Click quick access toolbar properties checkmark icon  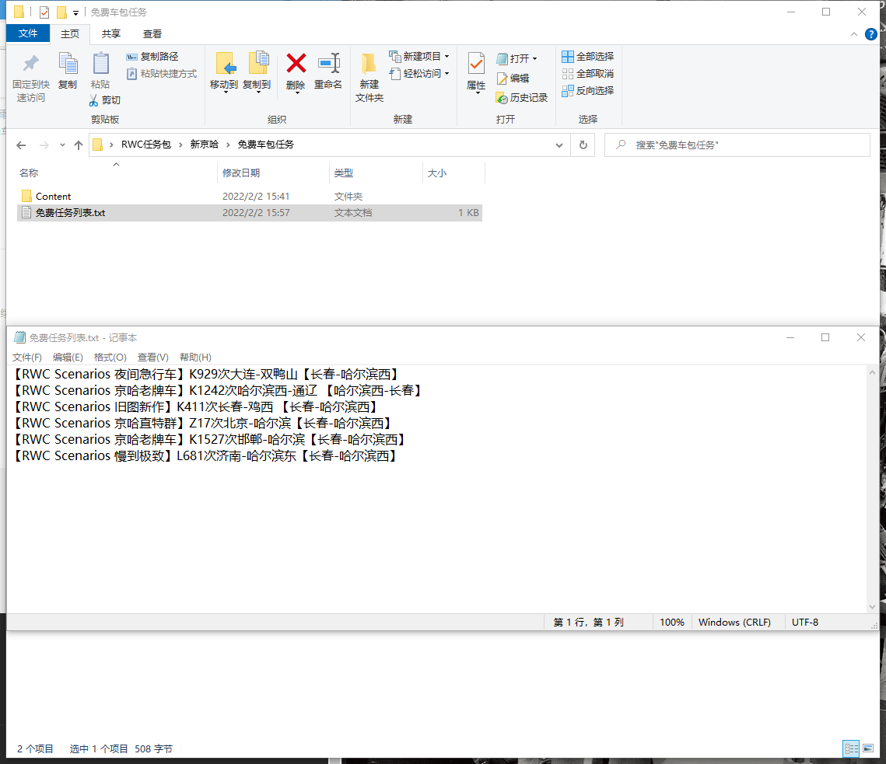pyautogui.click(x=44, y=12)
